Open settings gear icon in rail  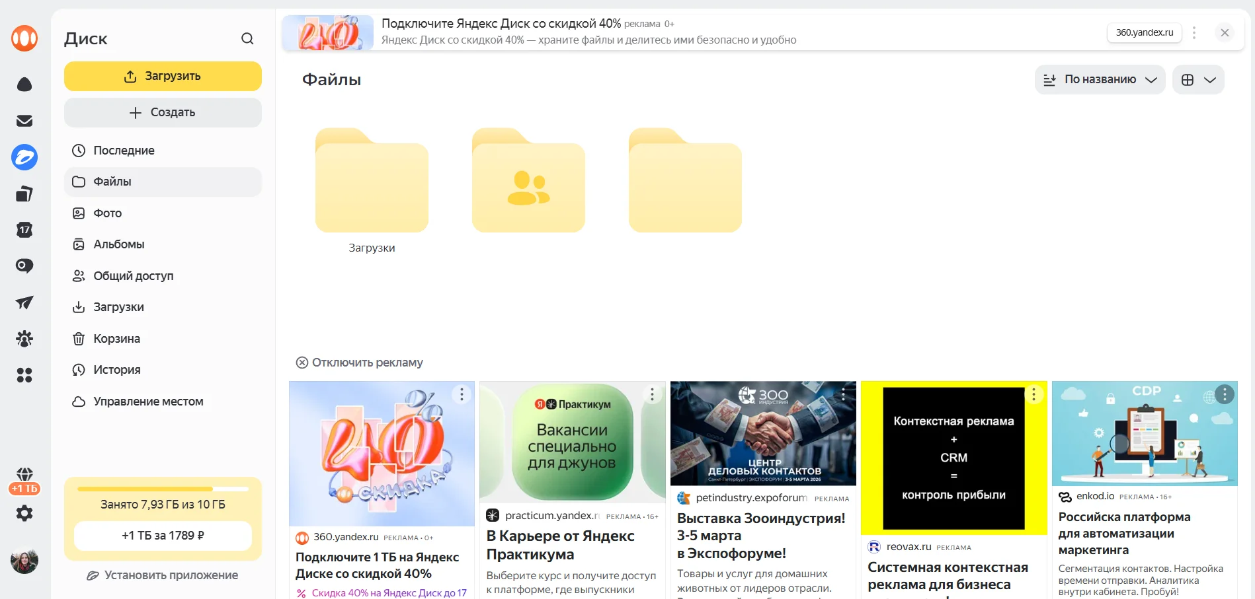click(x=24, y=513)
